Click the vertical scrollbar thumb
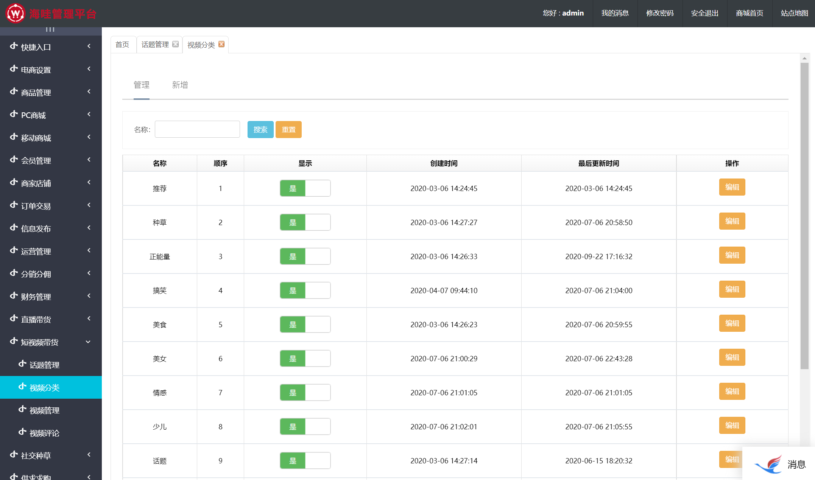The height and width of the screenshot is (480, 815). [x=804, y=216]
